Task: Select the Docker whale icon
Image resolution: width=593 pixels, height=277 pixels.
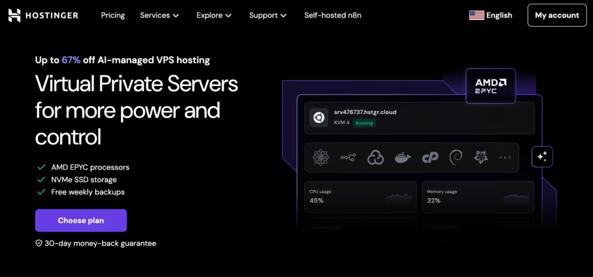Action: [x=403, y=158]
